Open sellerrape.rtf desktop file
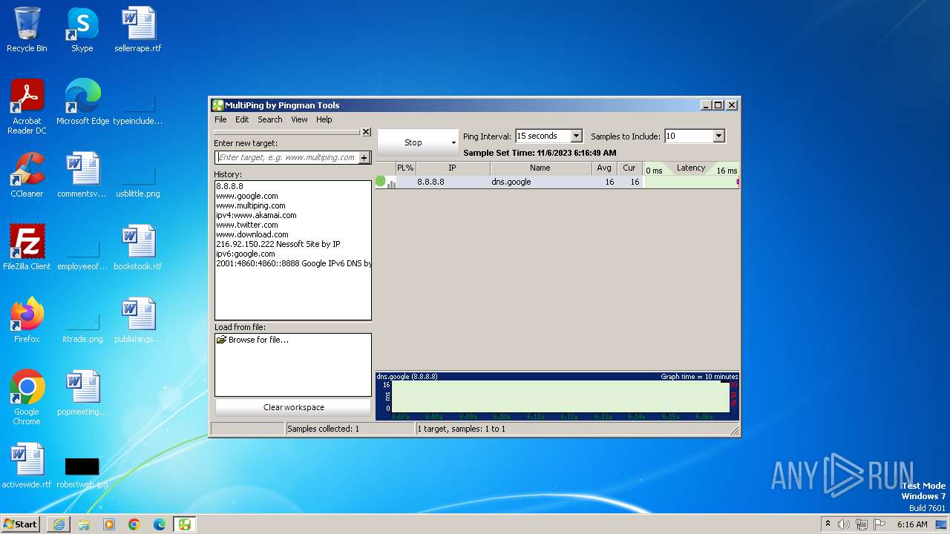The width and height of the screenshot is (950, 534). point(138,30)
